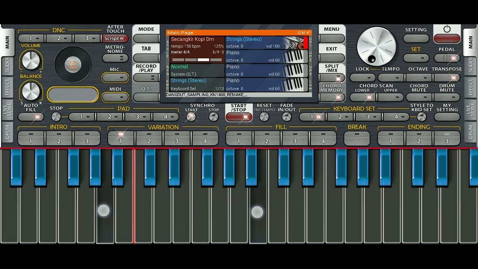478x269 pixels.
Task: Select the Normal System (Q.T.) row
Action: pos(197,70)
